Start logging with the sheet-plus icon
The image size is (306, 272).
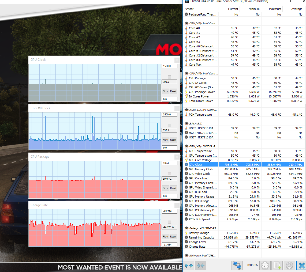click(277, 265)
